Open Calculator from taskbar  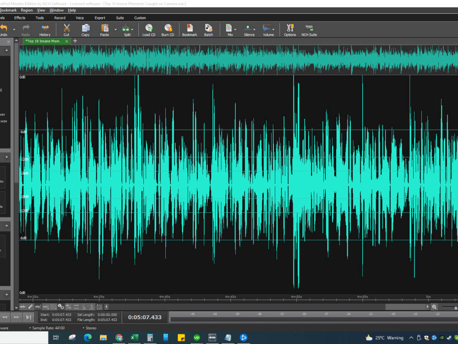(150, 338)
